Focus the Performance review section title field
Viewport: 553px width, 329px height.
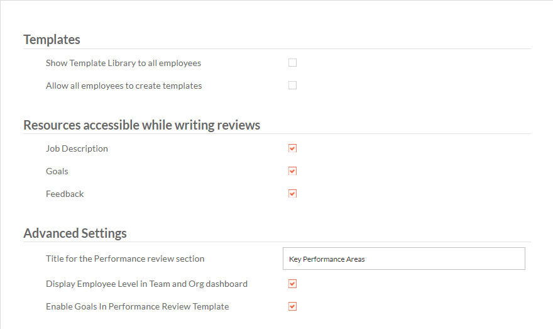pos(404,259)
